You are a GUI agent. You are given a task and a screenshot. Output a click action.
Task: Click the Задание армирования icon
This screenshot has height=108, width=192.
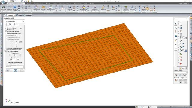pyautogui.click(x=95, y=8)
